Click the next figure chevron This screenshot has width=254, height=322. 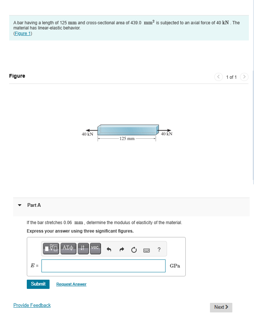[244, 77]
